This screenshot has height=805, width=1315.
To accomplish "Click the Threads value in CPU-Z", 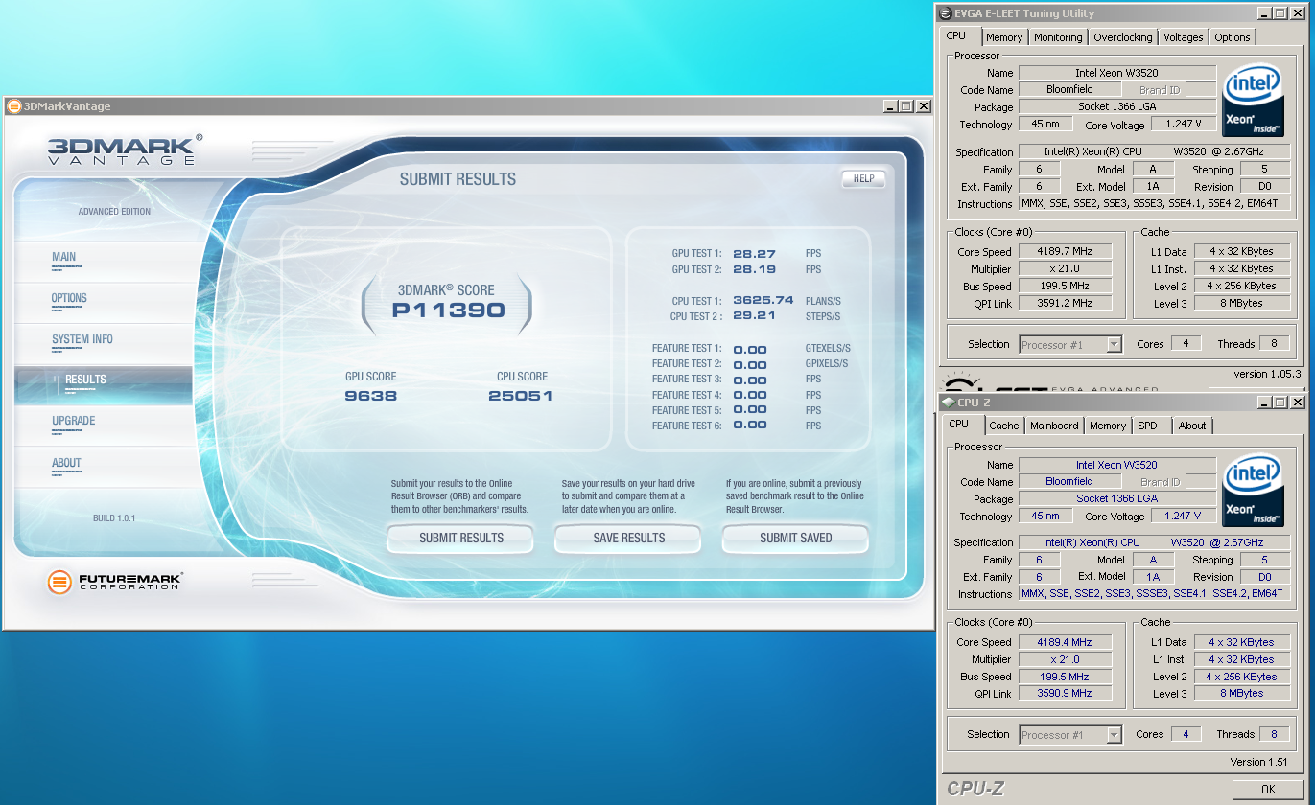I will [1274, 735].
